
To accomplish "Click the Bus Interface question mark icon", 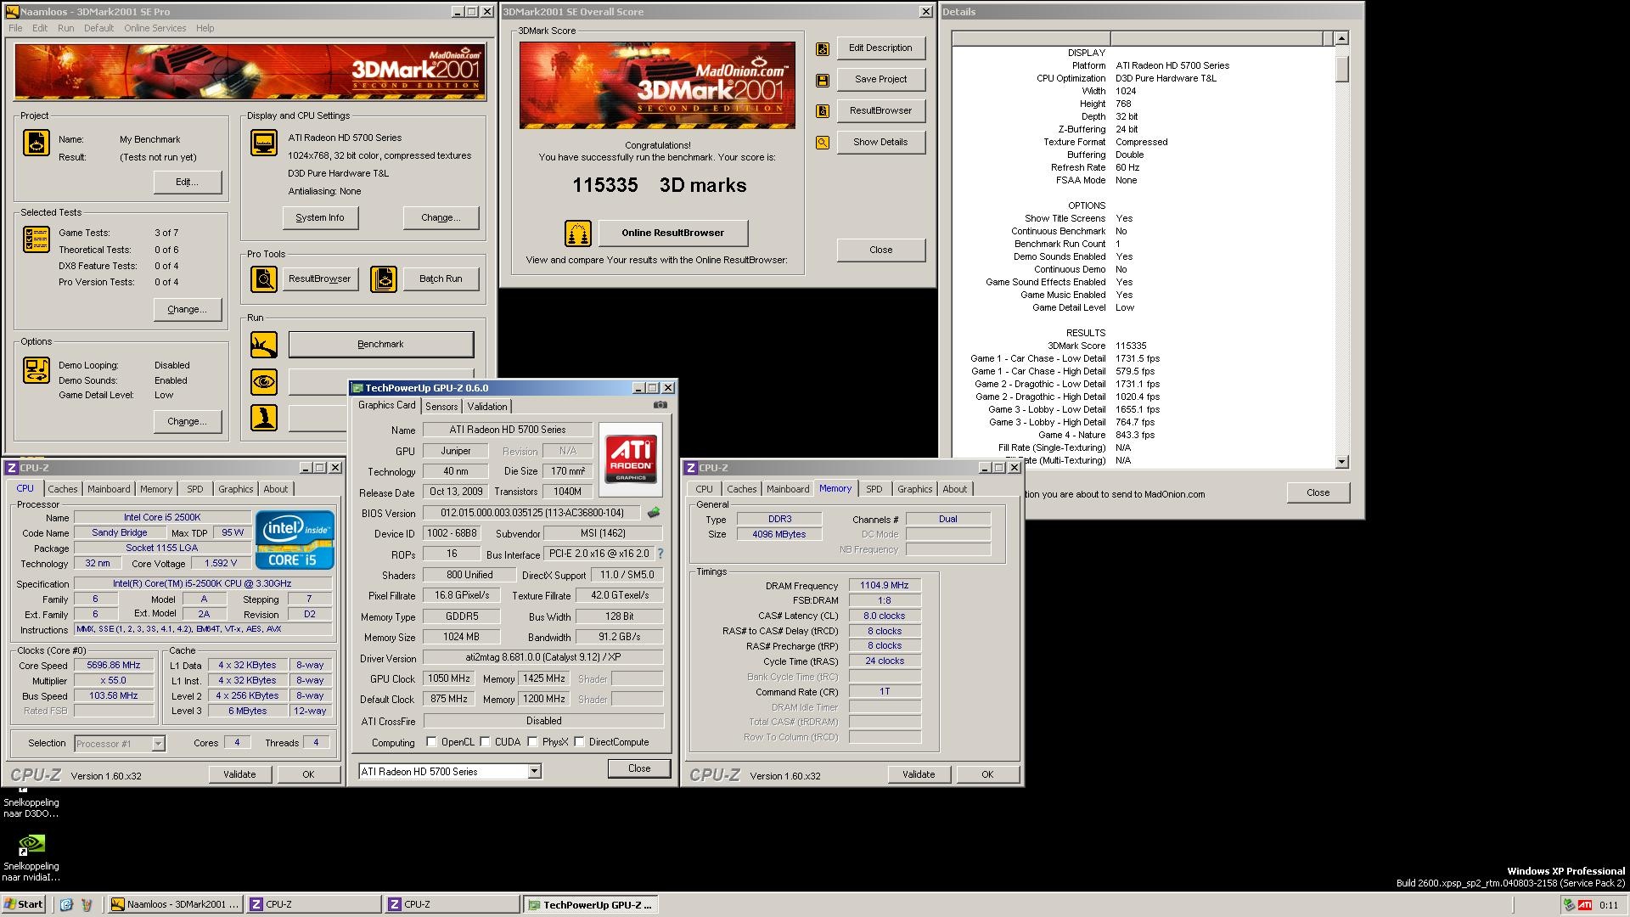I will tap(660, 554).
